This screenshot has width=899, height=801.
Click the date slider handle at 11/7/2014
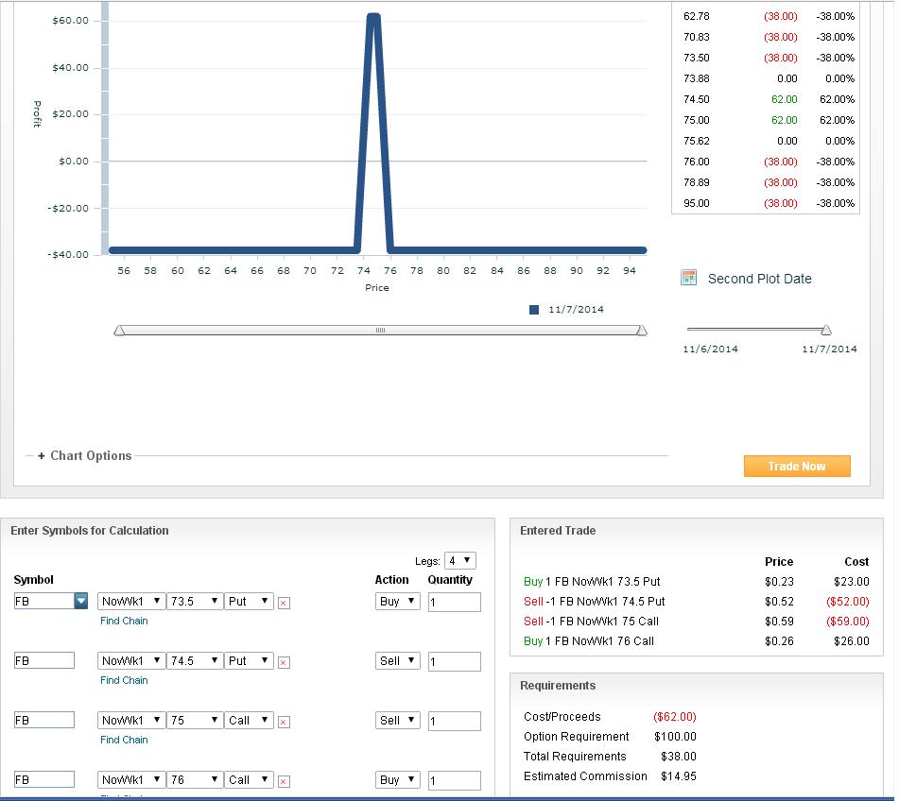click(x=826, y=330)
